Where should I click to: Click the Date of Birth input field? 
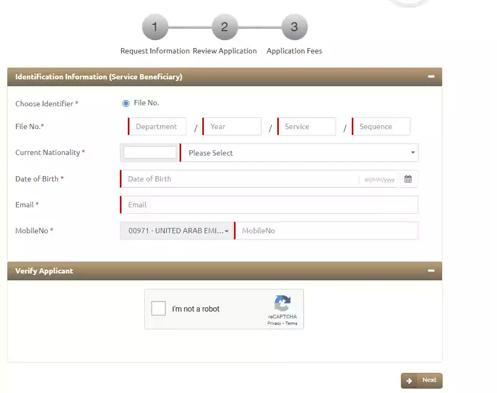coord(239,179)
